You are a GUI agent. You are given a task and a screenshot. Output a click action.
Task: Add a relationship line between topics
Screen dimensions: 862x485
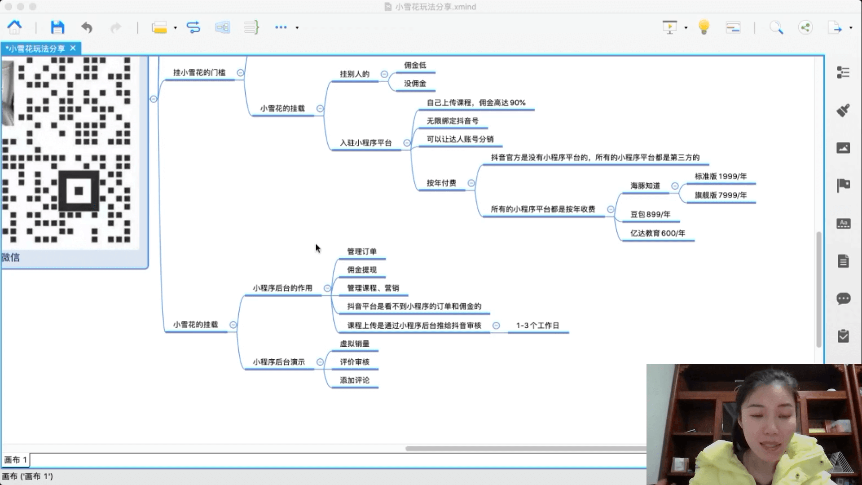pos(194,27)
